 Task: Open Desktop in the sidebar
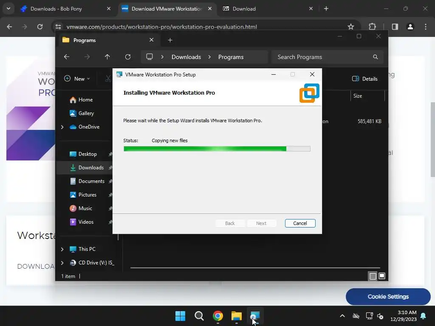click(x=88, y=154)
